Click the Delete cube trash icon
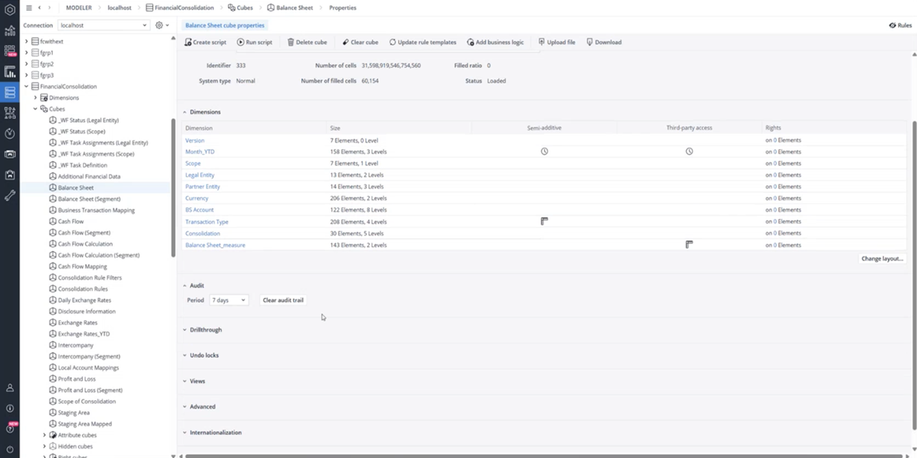The image size is (917, 458). click(x=290, y=42)
